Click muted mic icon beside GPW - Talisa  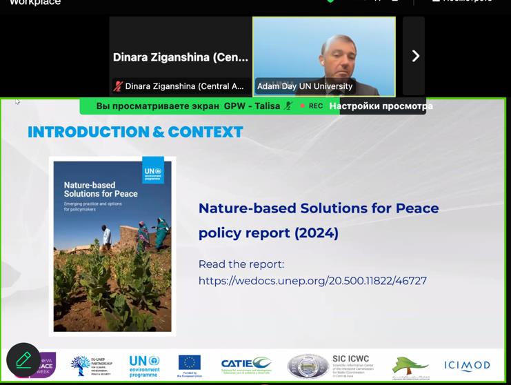point(289,106)
